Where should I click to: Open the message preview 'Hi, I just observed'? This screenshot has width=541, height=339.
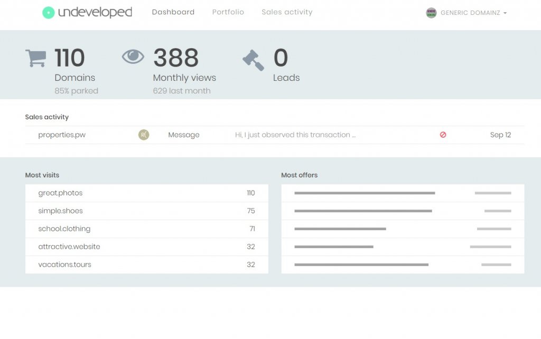(295, 135)
